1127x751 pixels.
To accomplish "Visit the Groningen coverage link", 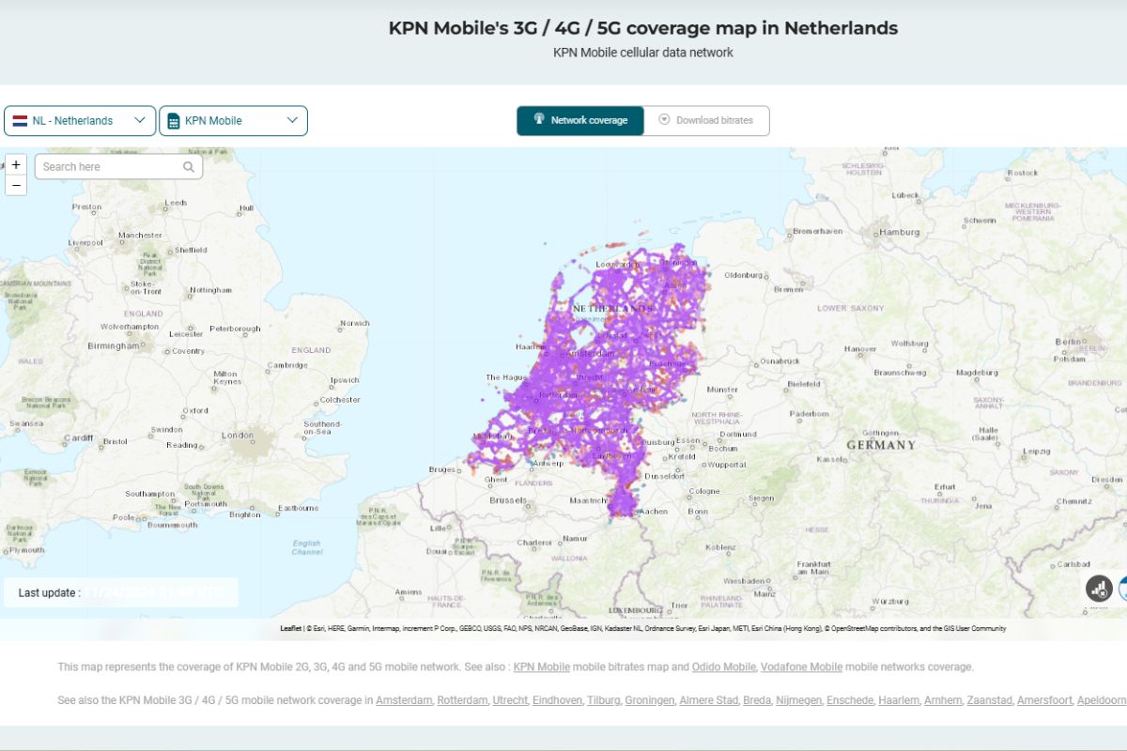I will coord(649,700).
